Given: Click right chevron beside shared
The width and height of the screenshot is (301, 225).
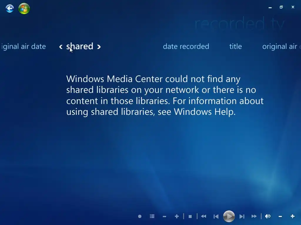Looking at the screenshot, I should point(99,47).
